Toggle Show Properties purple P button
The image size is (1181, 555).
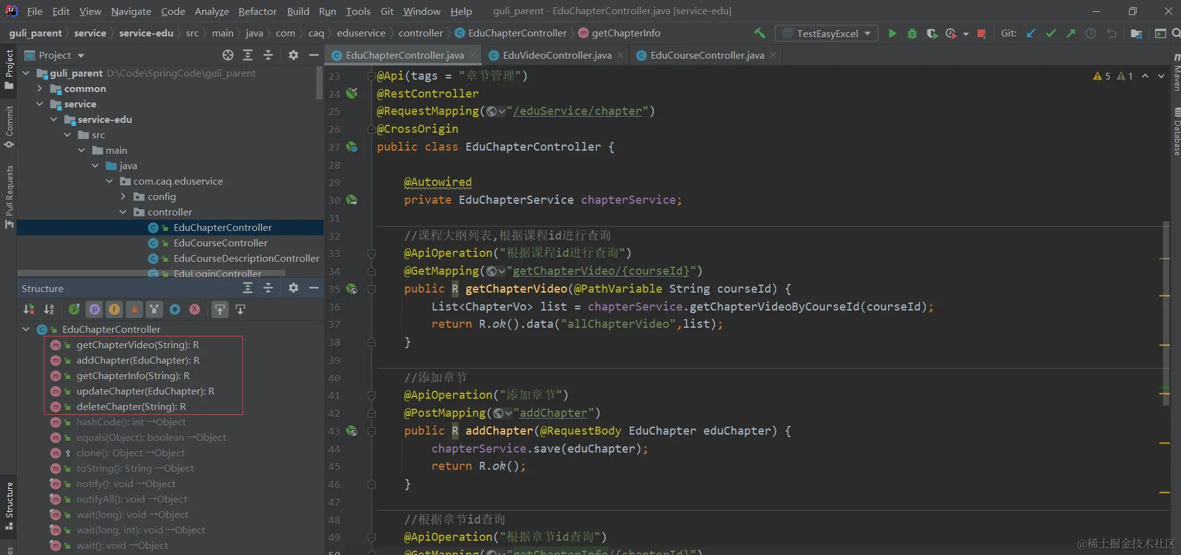pos(94,309)
